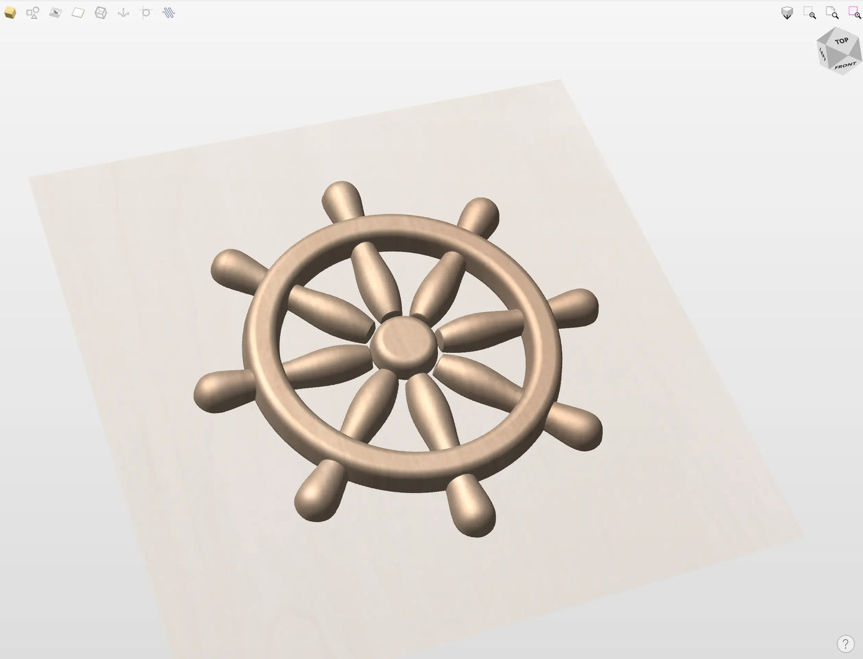863x659 pixels.
Task: Click the yellow solid cube icon
Action: coord(10,13)
